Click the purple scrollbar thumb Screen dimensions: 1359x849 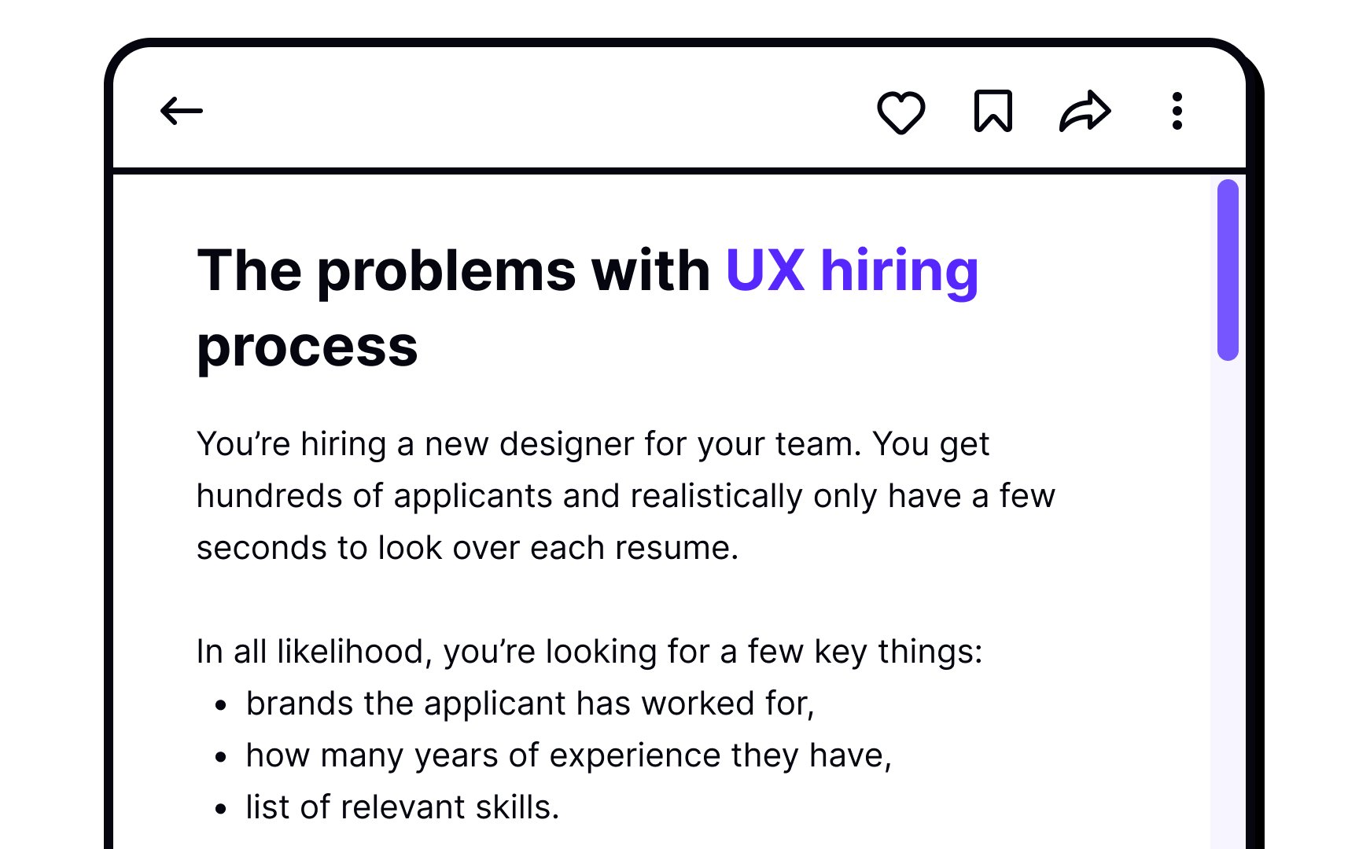pos(1228,270)
